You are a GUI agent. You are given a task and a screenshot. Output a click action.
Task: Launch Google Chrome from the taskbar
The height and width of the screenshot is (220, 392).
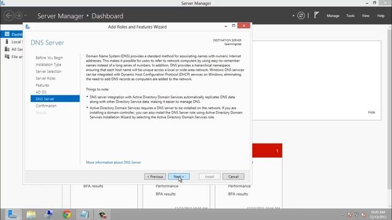click(67, 215)
